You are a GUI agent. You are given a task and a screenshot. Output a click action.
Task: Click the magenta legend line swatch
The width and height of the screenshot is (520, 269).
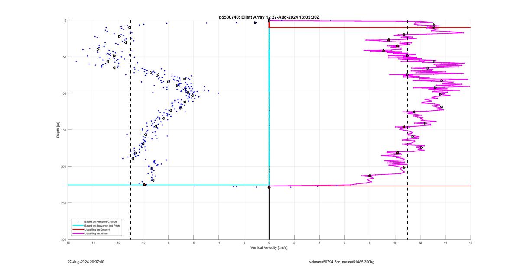[77, 234]
